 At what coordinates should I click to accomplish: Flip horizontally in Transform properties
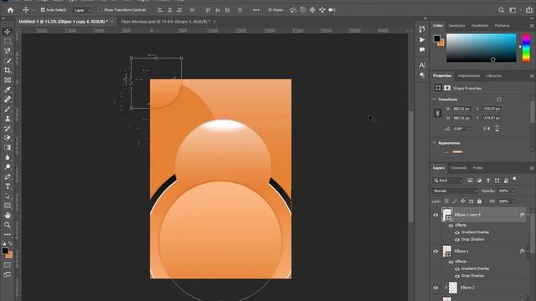[x=487, y=129]
